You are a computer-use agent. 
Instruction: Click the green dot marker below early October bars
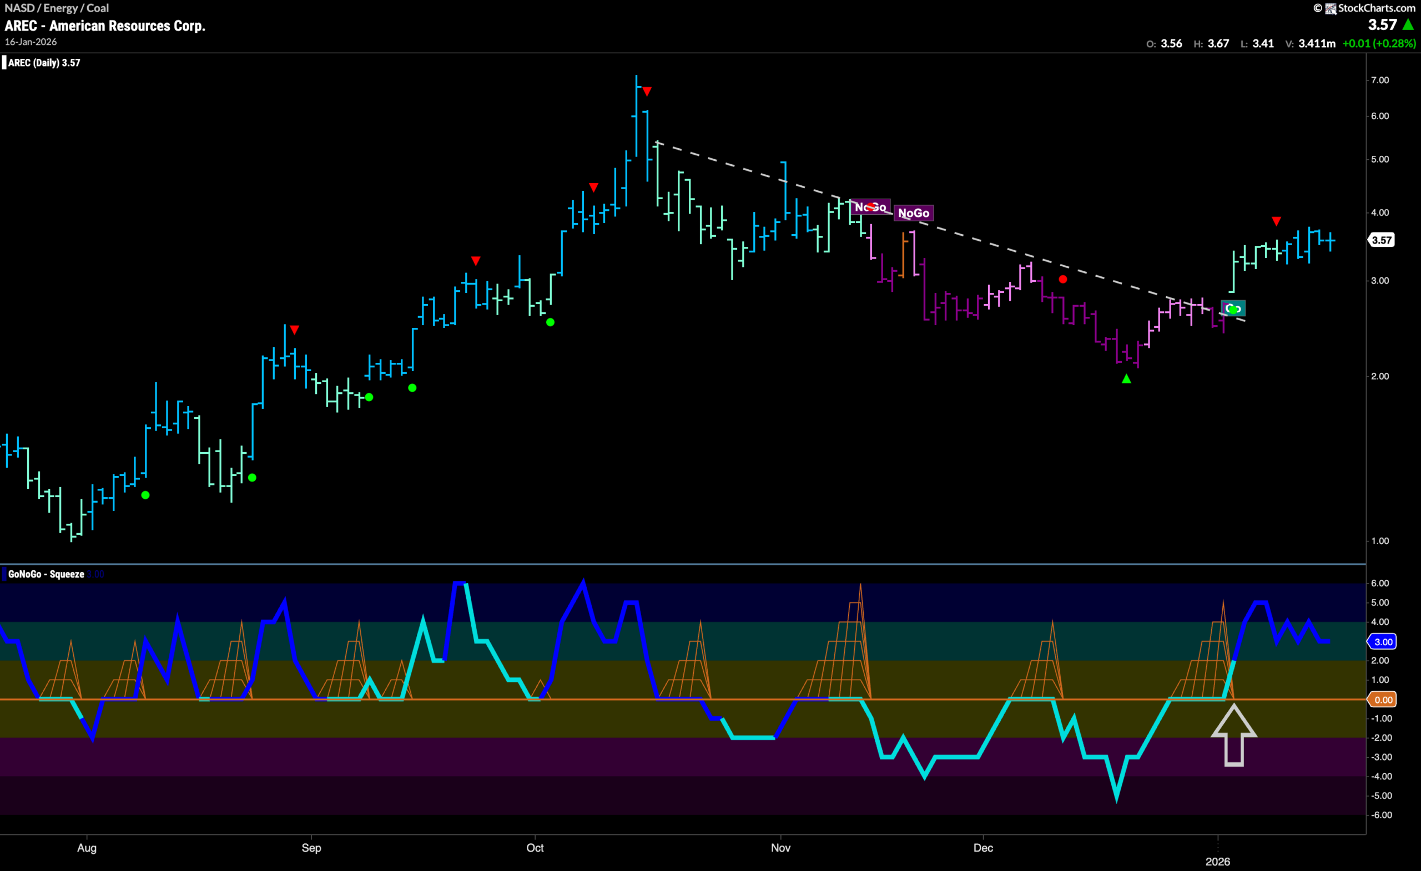pyautogui.click(x=550, y=322)
